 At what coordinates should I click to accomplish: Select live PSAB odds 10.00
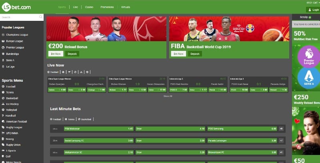tap(239, 90)
